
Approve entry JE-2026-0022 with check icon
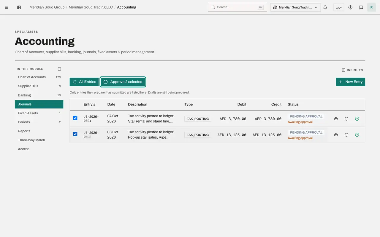click(x=357, y=135)
